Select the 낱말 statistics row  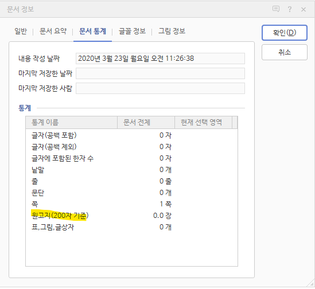point(131,170)
